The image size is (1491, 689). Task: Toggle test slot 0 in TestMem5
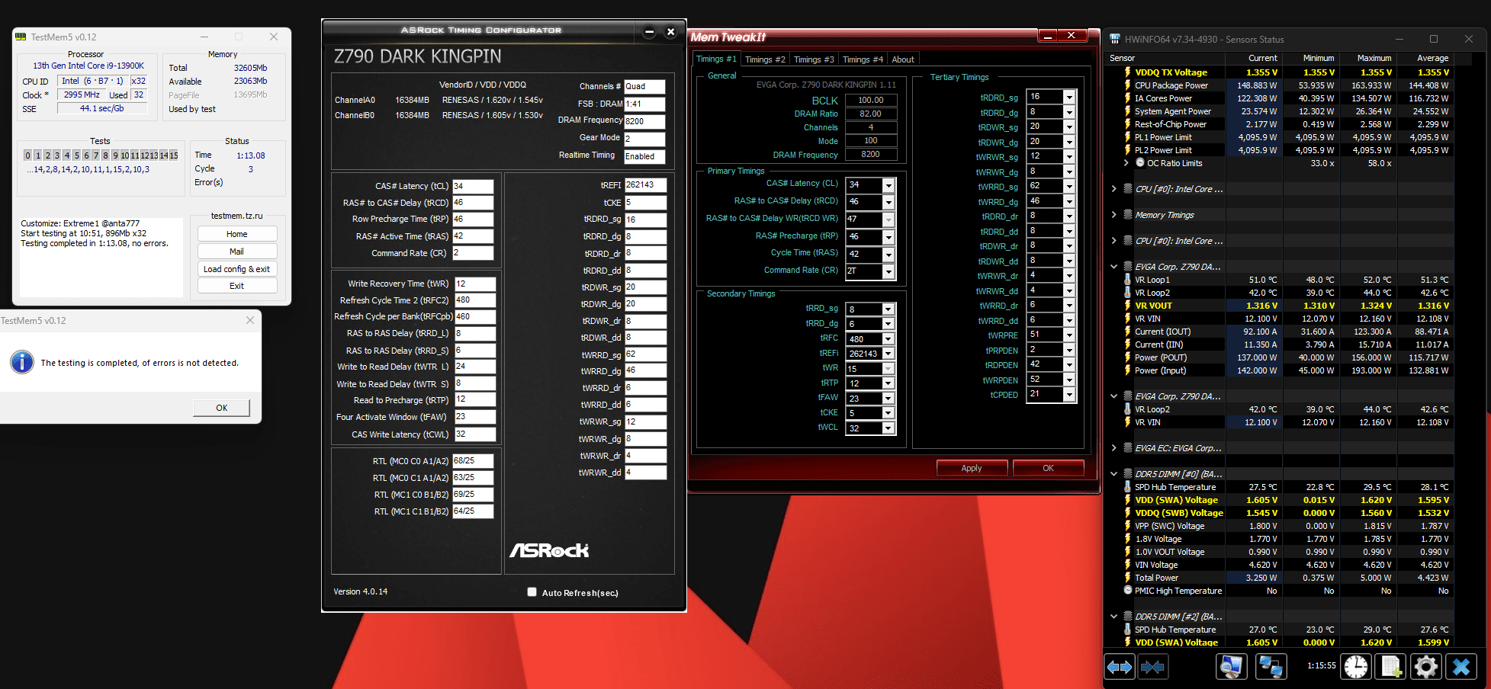click(27, 155)
